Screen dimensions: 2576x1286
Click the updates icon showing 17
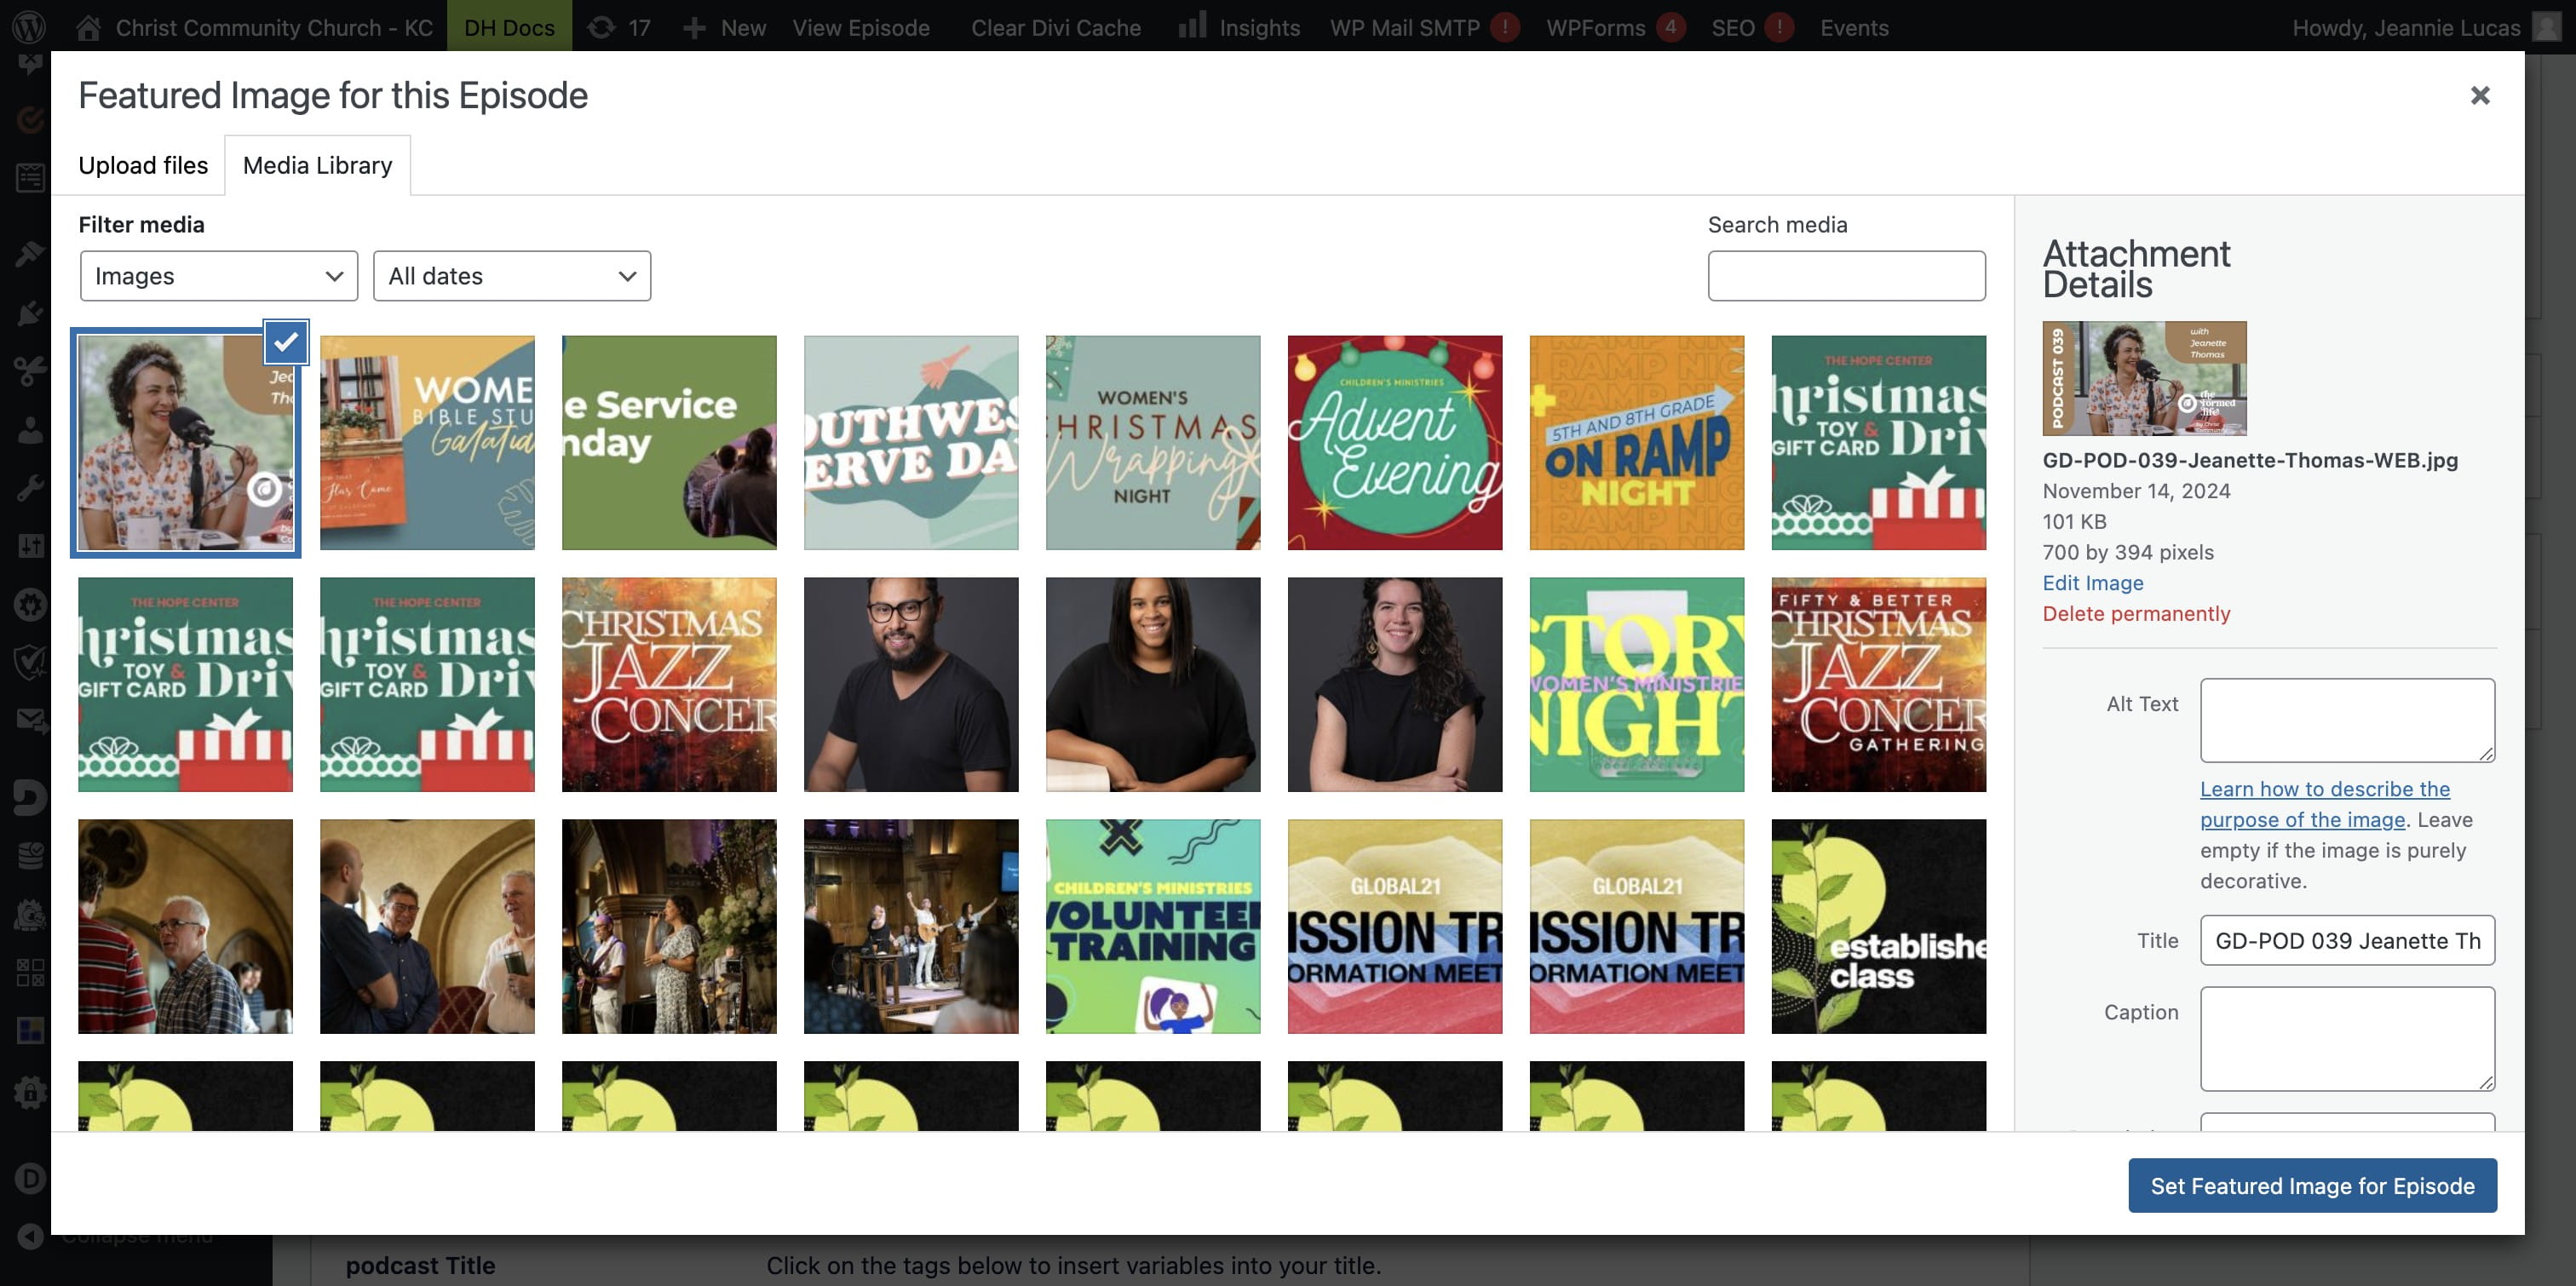click(x=619, y=27)
